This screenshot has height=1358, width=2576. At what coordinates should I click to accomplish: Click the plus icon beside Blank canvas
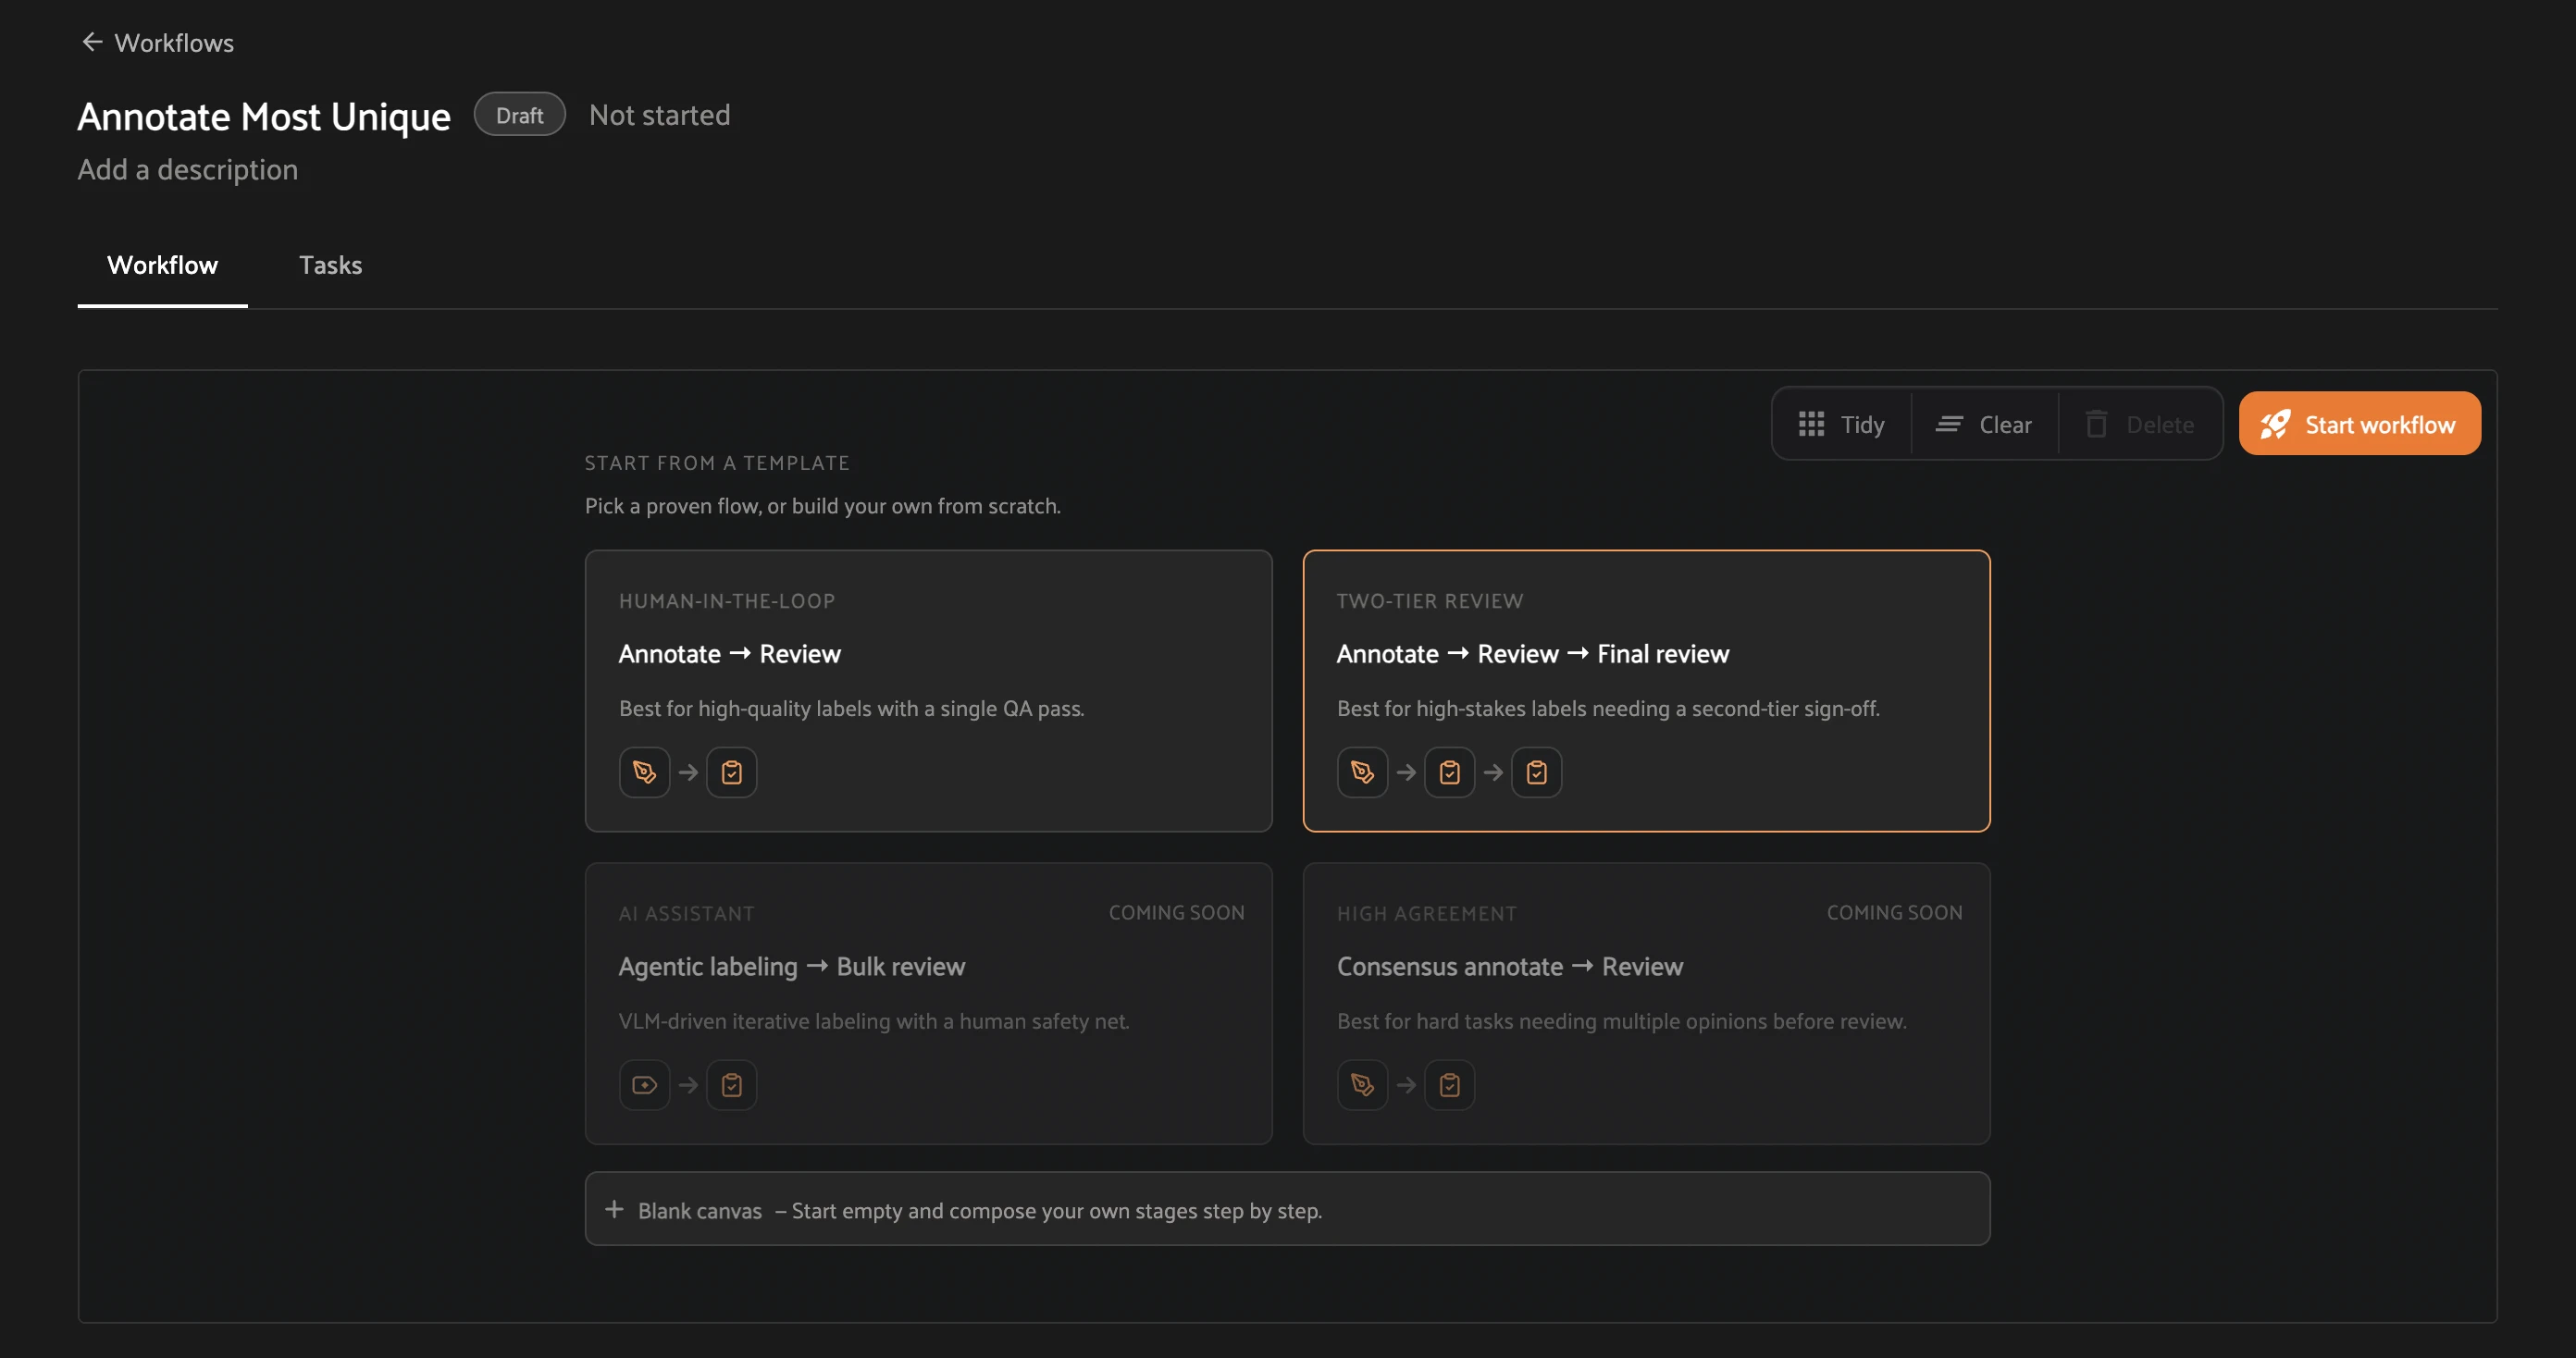[x=614, y=1209]
